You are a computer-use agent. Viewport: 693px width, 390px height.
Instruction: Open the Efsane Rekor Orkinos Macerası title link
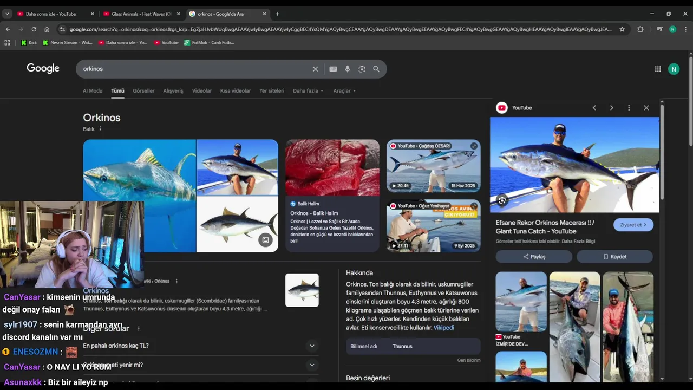tap(545, 227)
